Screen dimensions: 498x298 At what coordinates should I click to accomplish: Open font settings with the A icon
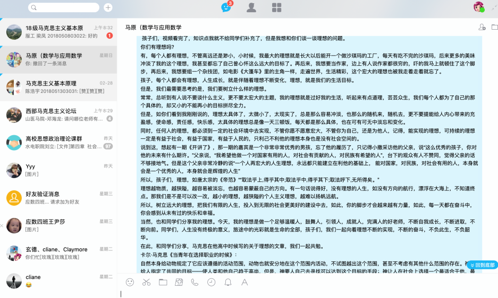pos(244,282)
